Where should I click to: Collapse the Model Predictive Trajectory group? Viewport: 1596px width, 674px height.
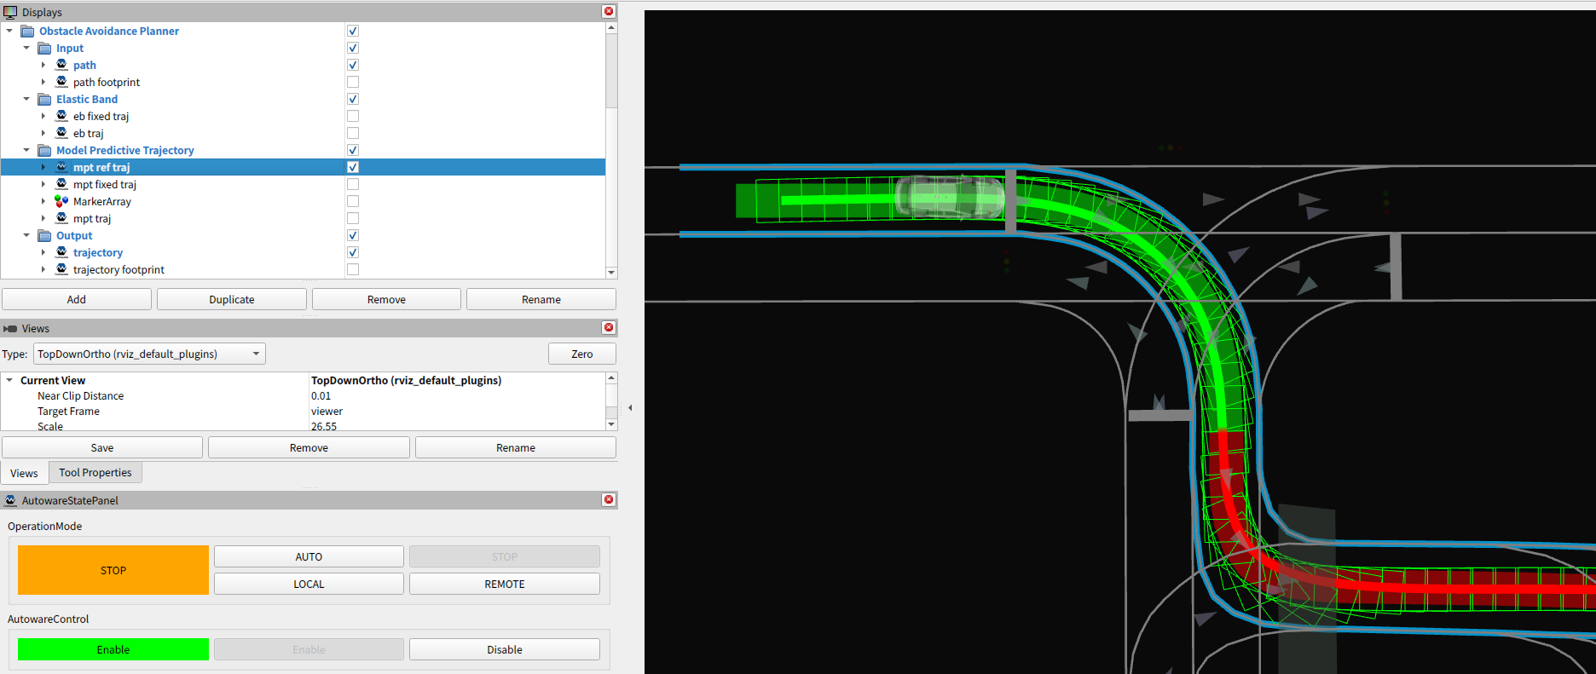coord(26,150)
